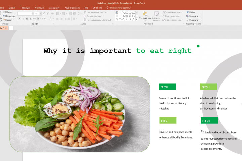This screenshot has width=242, height=161.
Task: Select the straight line shape
Action: point(120,13)
